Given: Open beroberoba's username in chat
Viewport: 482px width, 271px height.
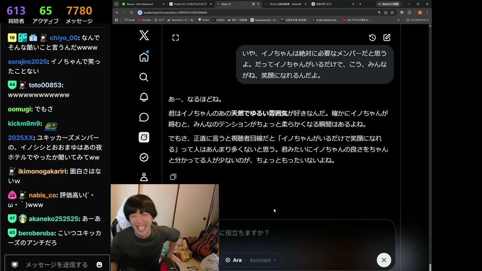Looking at the screenshot, I should click(37, 233).
